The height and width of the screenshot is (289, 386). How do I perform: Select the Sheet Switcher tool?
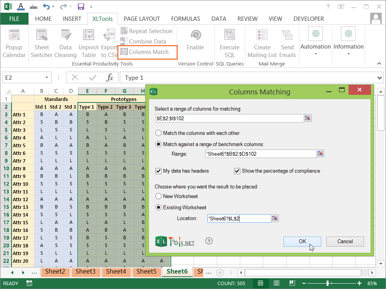tap(42, 42)
